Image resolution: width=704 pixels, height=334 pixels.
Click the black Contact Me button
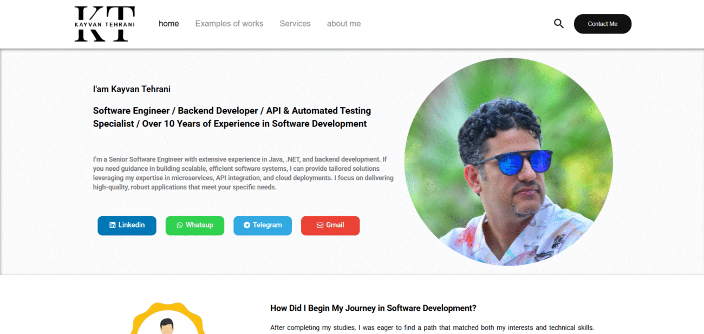[603, 24]
